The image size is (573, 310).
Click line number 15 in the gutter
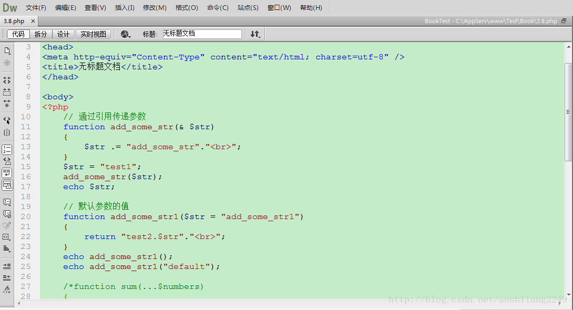[x=26, y=167]
